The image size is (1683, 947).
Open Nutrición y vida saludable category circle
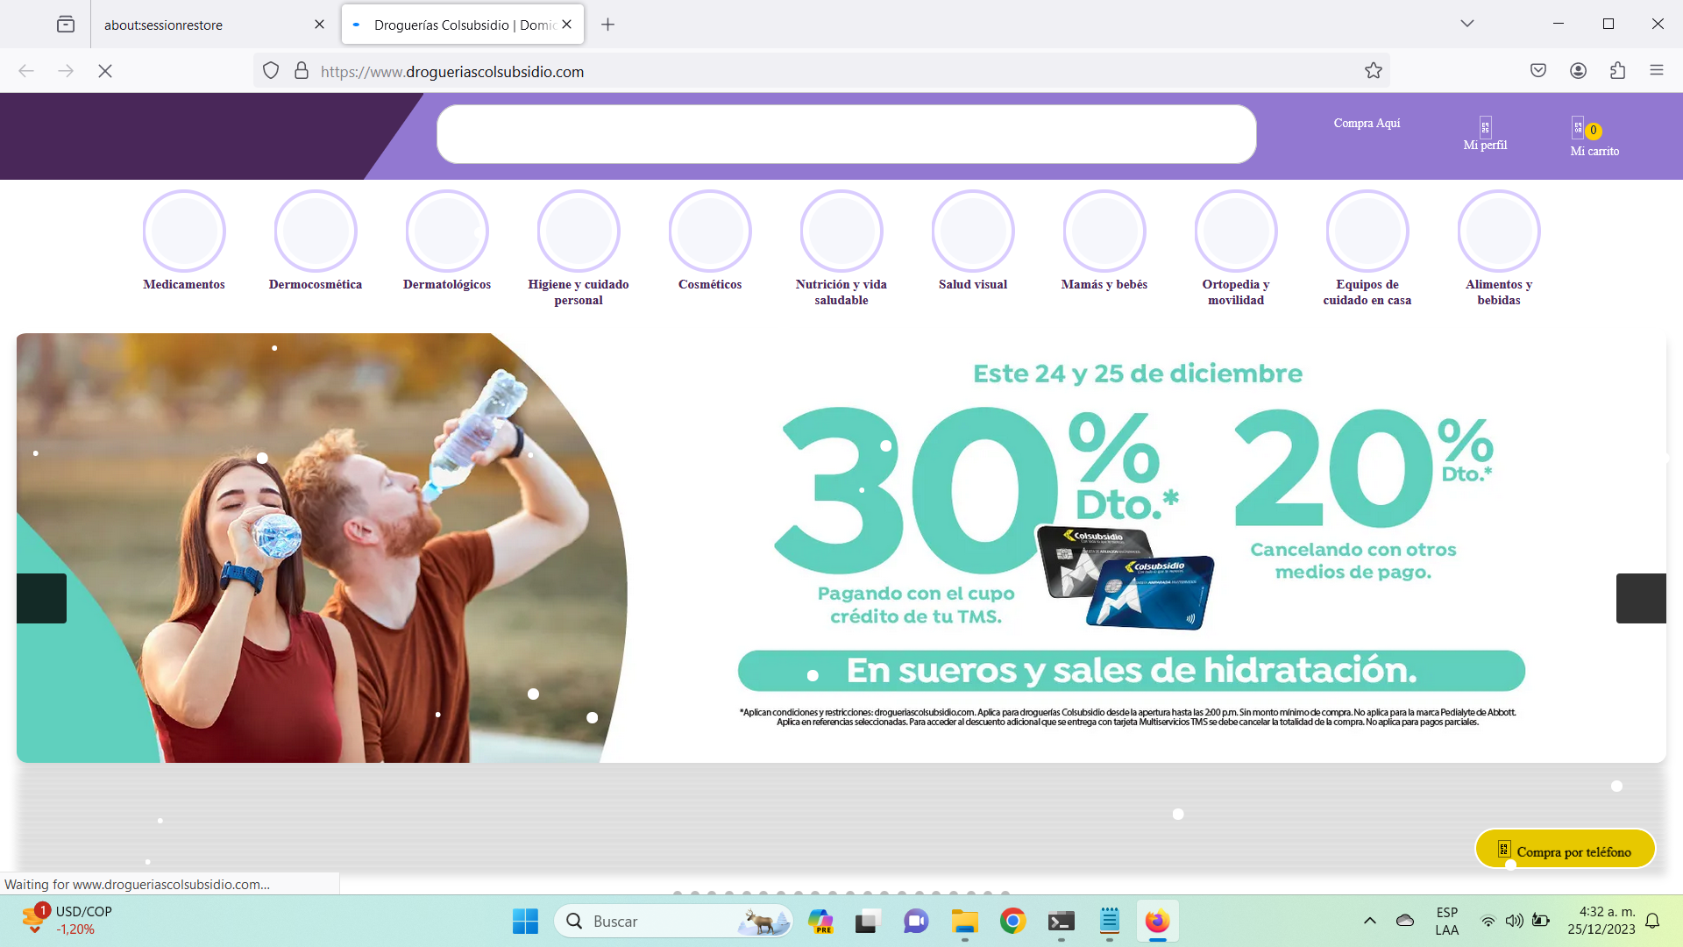pyautogui.click(x=841, y=231)
